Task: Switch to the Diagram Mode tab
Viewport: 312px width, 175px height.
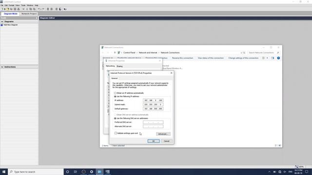Action: point(11,14)
